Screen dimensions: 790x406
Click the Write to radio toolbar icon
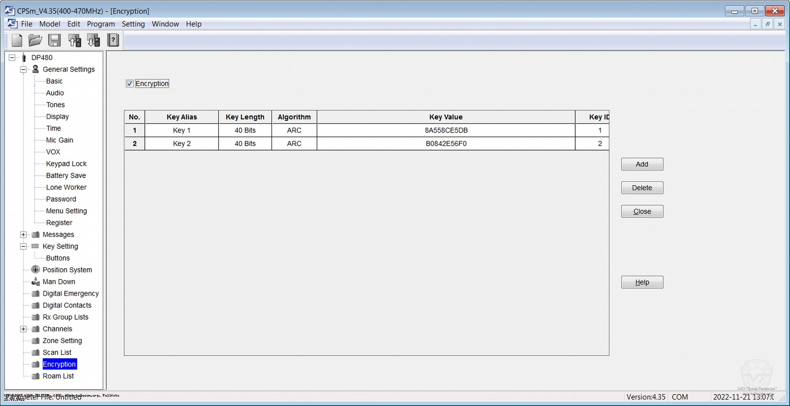[93, 40]
